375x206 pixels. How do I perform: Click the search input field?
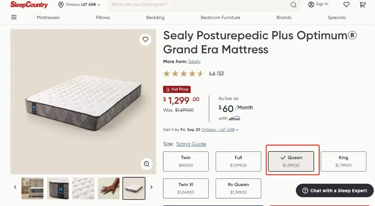coord(199,5)
